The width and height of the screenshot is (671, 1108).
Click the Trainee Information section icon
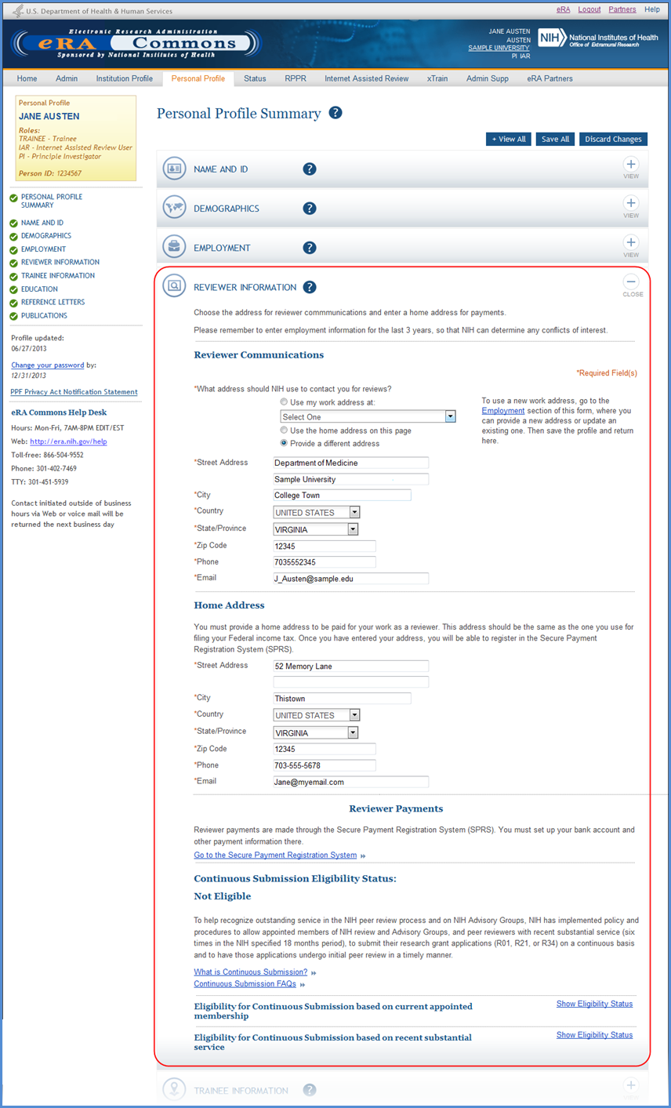click(174, 1089)
